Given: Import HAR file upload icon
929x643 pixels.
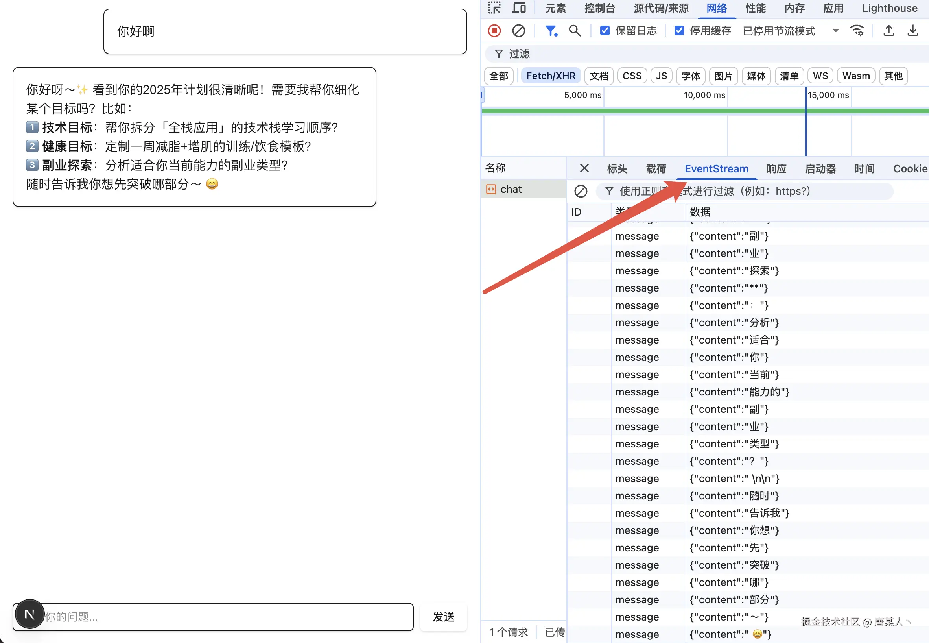Looking at the screenshot, I should pyautogui.click(x=888, y=31).
